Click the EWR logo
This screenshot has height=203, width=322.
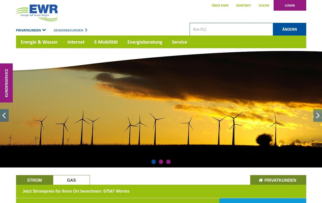pos(37,11)
